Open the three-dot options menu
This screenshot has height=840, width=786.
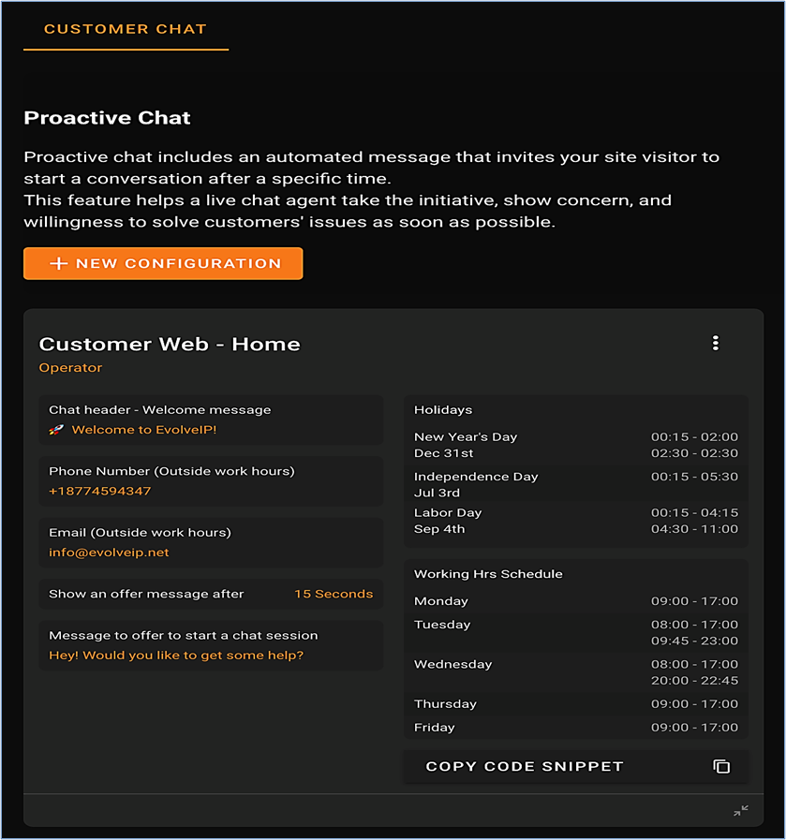pos(716,344)
